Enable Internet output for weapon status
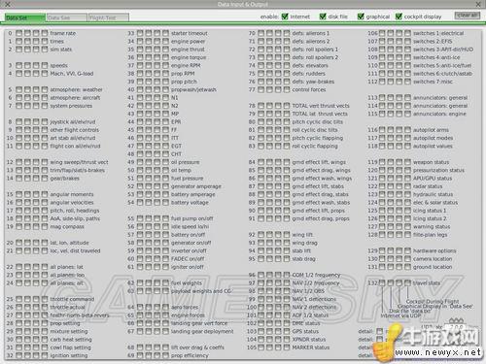The width and height of the screenshot is (486, 364). [382, 162]
